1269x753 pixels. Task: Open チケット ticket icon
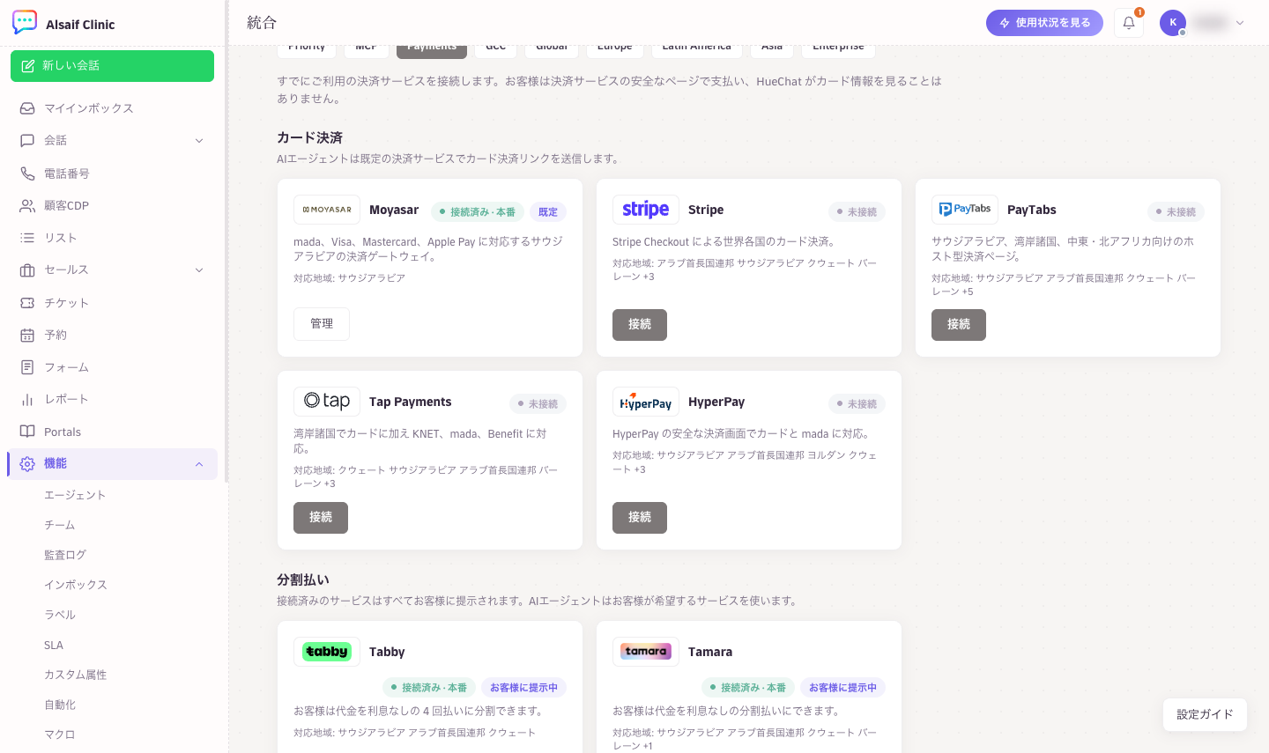27,303
